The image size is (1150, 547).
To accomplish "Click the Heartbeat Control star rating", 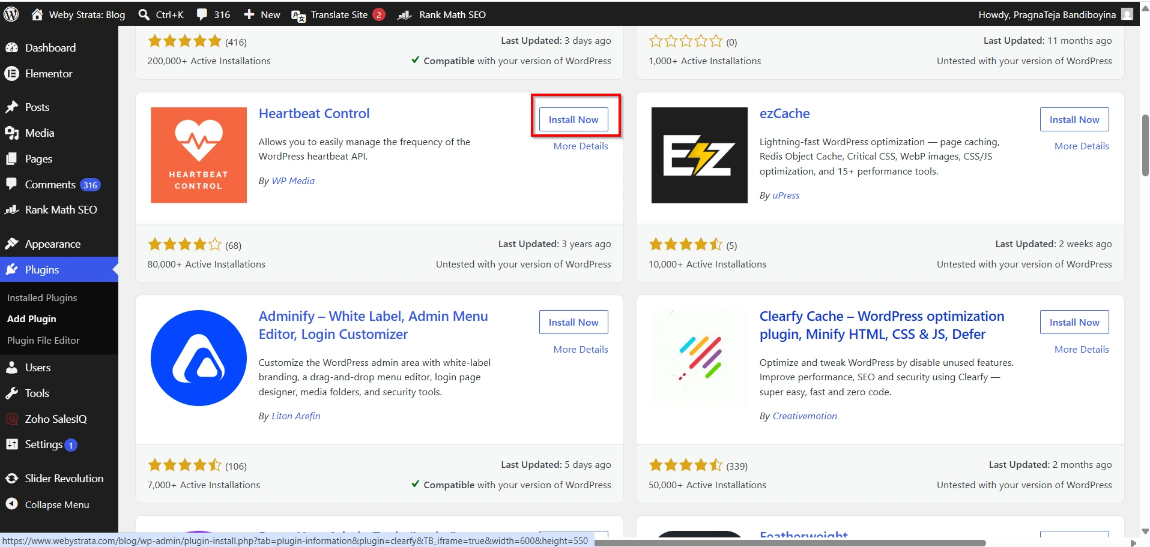I will point(184,244).
